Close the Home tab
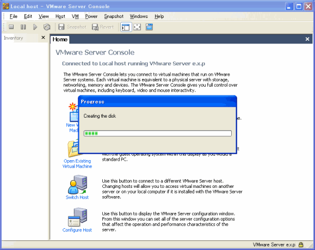This screenshot has height=250, width=315. point(307,39)
